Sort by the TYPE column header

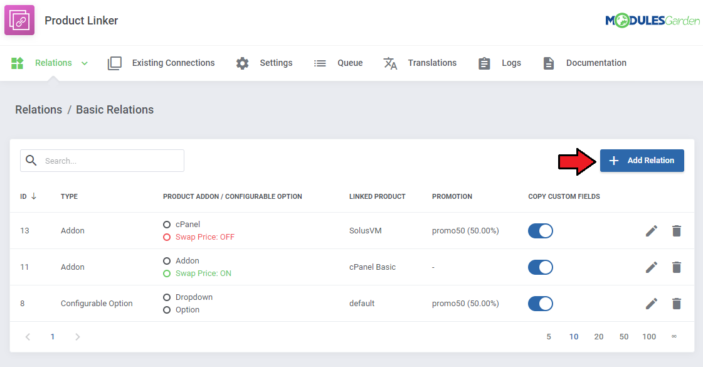pos(69,196)
